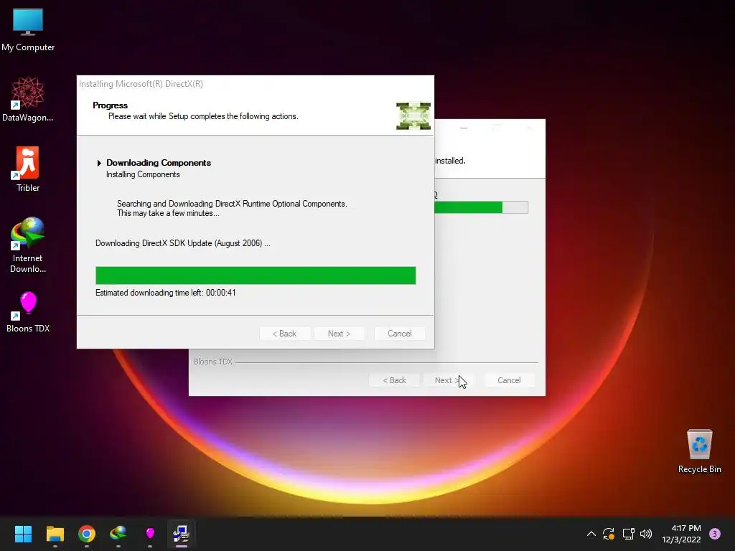This screenshot has width=735, height=551.
Task: Open the volume speaker tray icon
Action: [x=646, y=534]
